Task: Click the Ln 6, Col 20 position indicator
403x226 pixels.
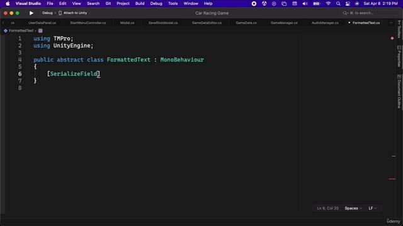Action: 327,208
